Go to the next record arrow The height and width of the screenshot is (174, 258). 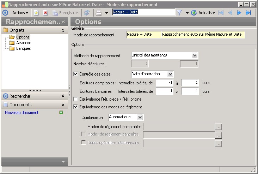point(239,13)
